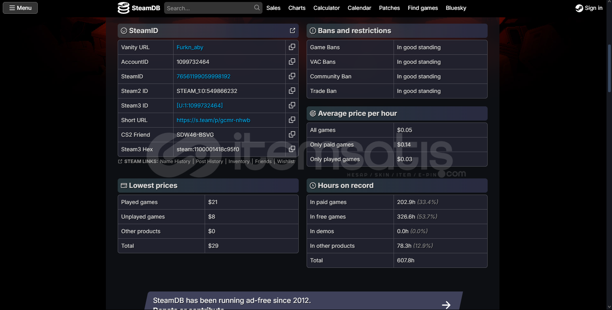The image size is (612, 310).
Task: Click the VAC Bans row label
Action: click(323, 62)
